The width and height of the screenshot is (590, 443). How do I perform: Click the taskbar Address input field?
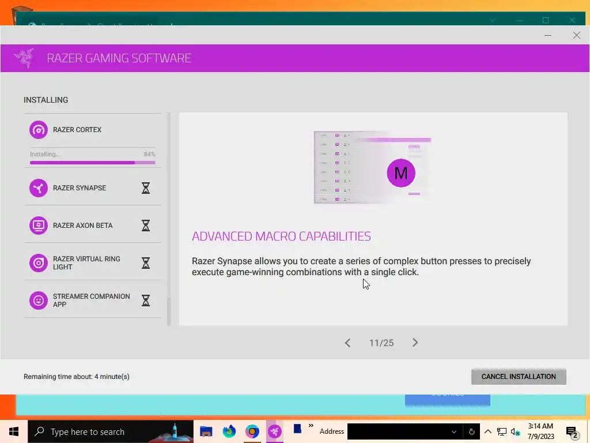[x=398, y=431]
